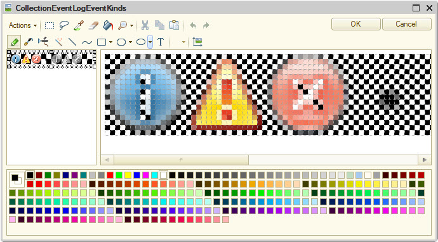The image size is (438, 242).
Task: Pick the eyedropper color picker tool
Action: click(x=79, y=25)
